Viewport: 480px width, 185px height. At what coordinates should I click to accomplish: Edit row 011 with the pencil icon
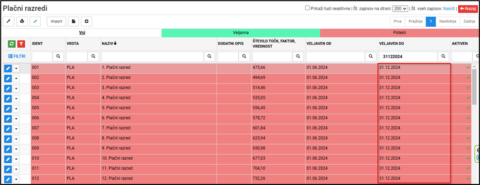point(8,169)
